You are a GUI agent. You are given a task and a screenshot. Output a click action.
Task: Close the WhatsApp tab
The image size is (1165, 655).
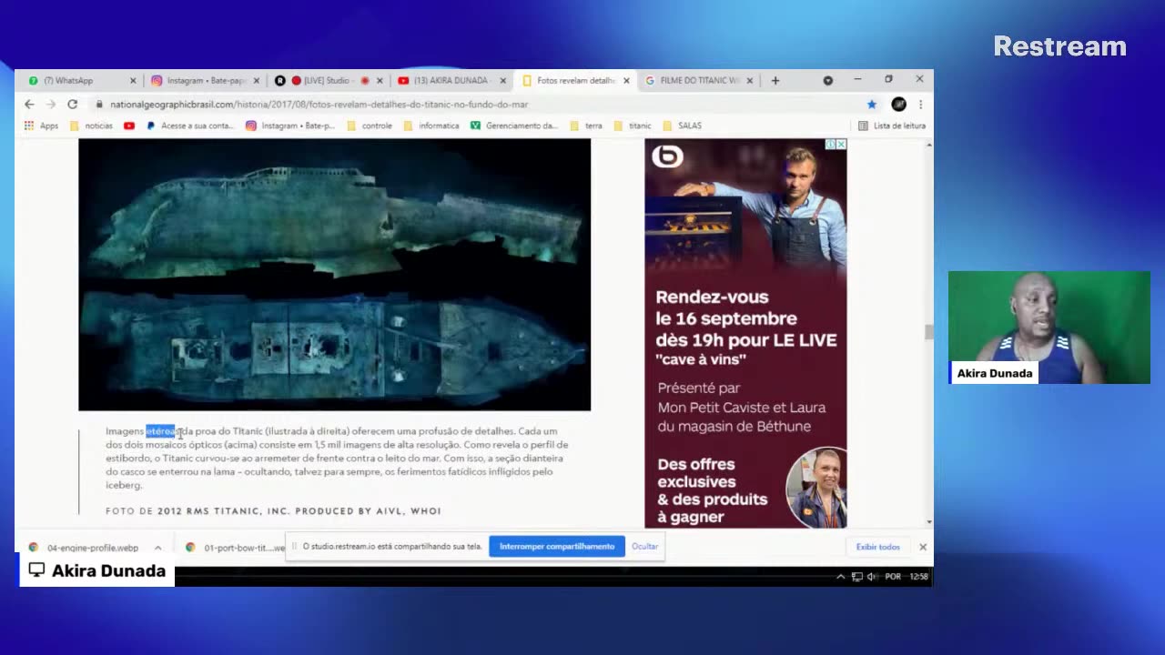pos(133,80)
